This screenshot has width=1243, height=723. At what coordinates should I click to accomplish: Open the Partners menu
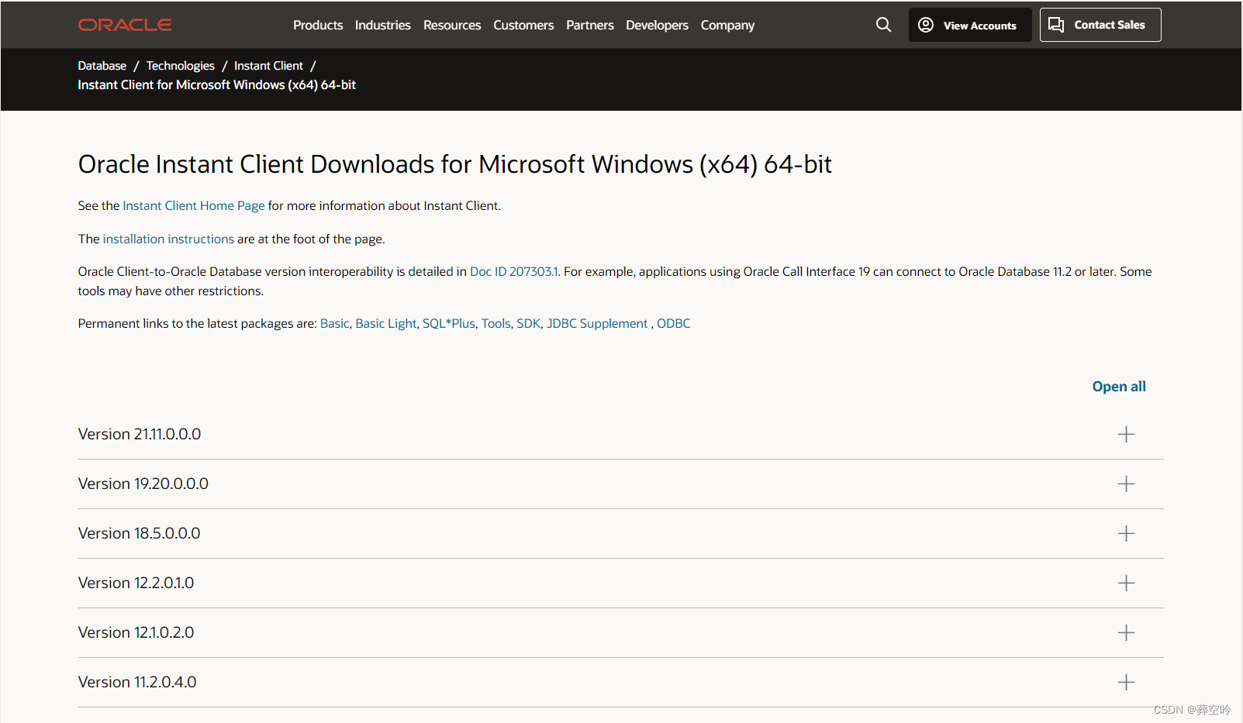590,25
